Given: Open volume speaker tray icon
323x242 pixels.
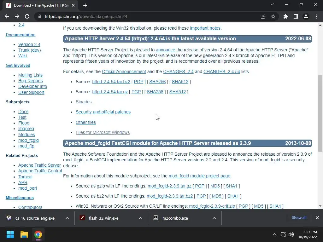Looking at the screenshot, I should click(x=291, y=234).
